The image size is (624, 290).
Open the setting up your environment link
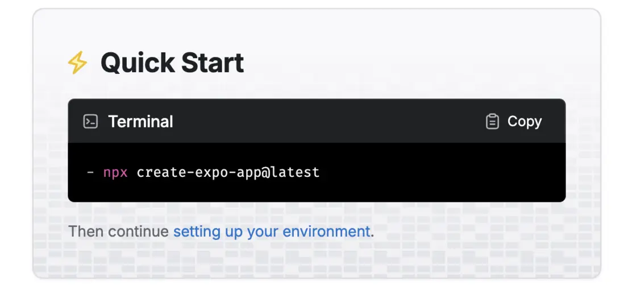pos(272,231)
